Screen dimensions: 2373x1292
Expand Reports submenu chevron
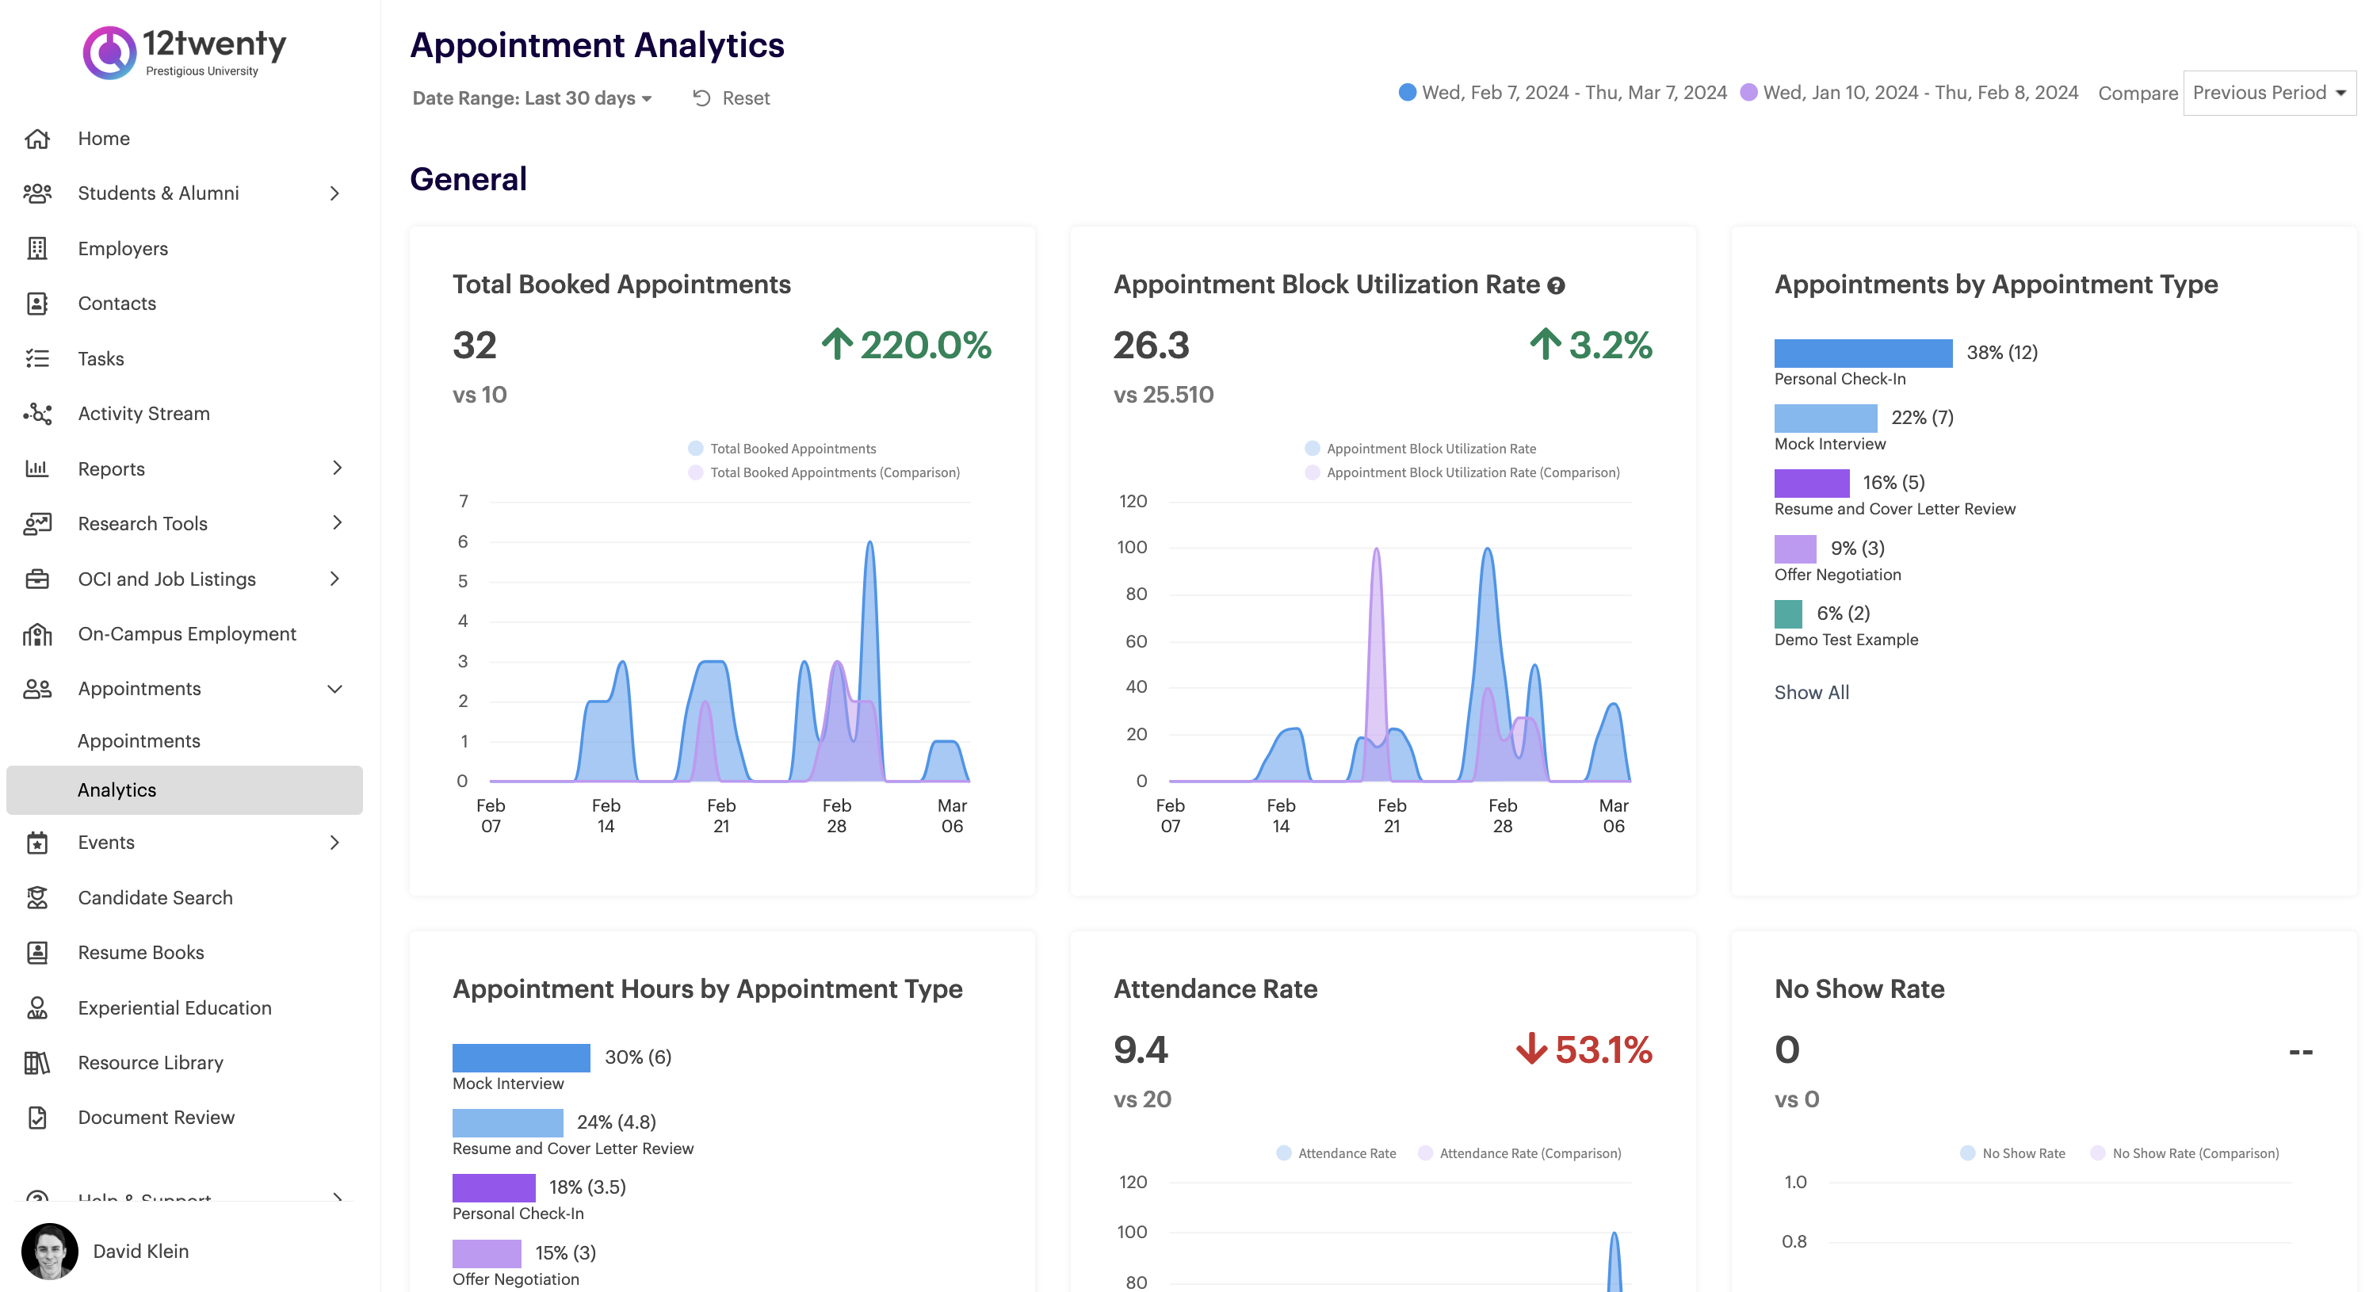(x=335, y=468)
